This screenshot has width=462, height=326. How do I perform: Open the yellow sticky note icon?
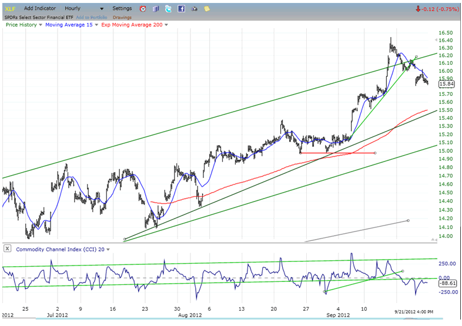click(206, 9)
